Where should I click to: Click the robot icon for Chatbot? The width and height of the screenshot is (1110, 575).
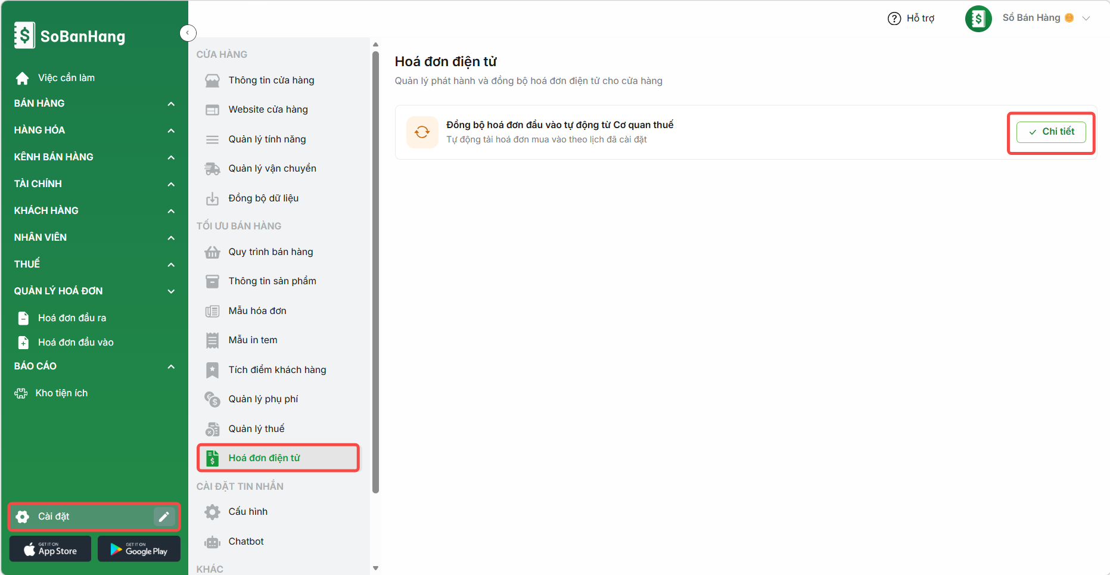(x=212, y=542)
